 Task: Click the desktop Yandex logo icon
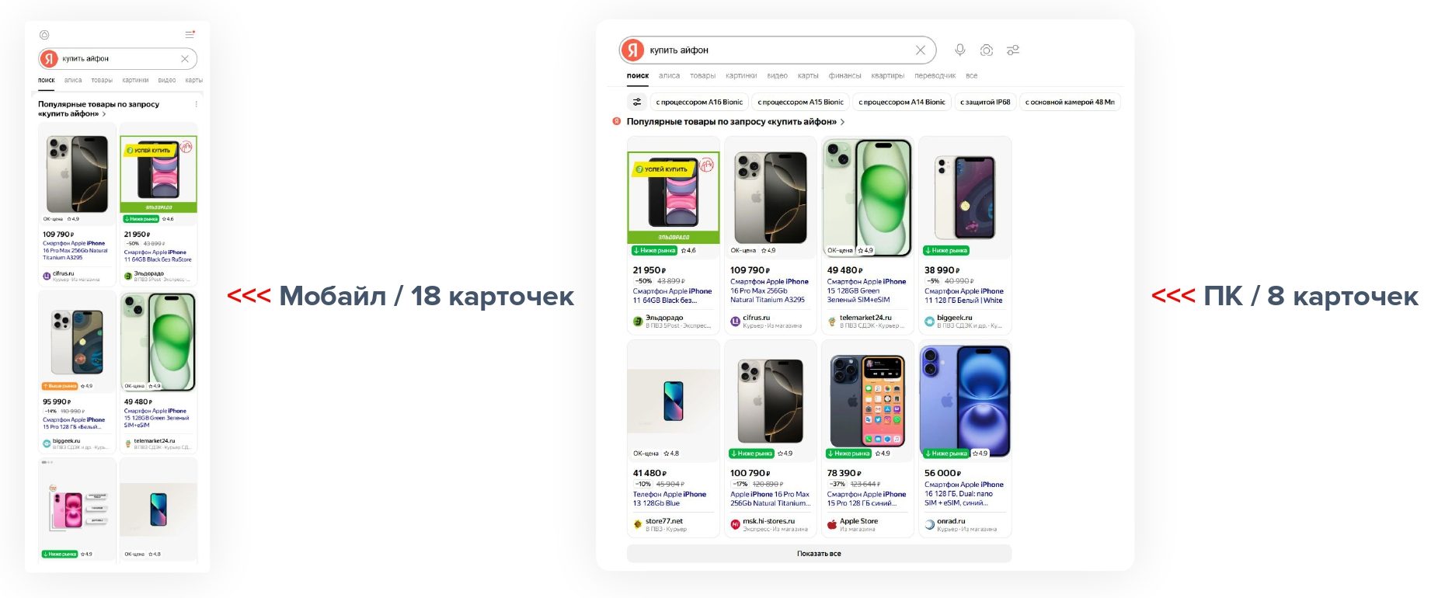coord(633,50)
